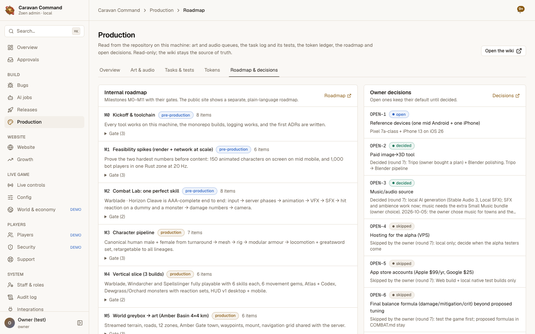
Task: Open the Config sliders icon
Action: [10, 197]
